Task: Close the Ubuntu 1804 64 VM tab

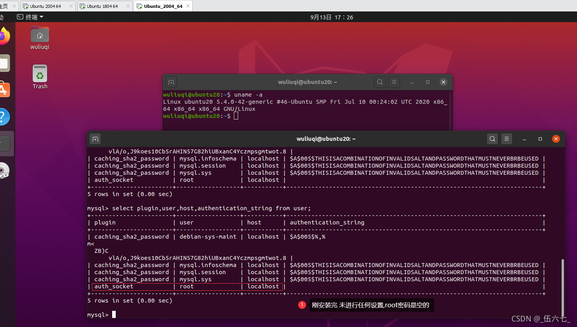Action: coord(128,6)
